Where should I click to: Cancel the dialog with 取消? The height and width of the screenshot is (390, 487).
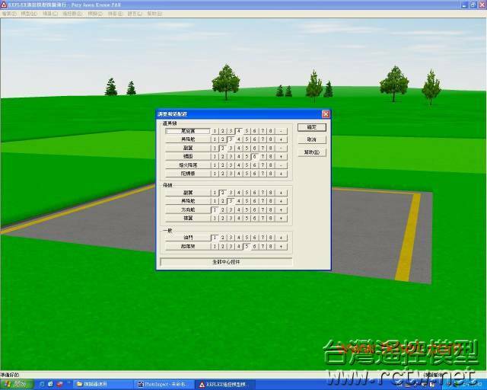click(x=311, y=139)
